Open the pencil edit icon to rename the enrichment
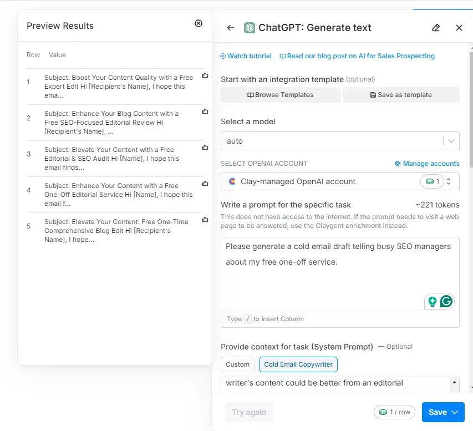 pyautogui.click(x=436, y=27)
